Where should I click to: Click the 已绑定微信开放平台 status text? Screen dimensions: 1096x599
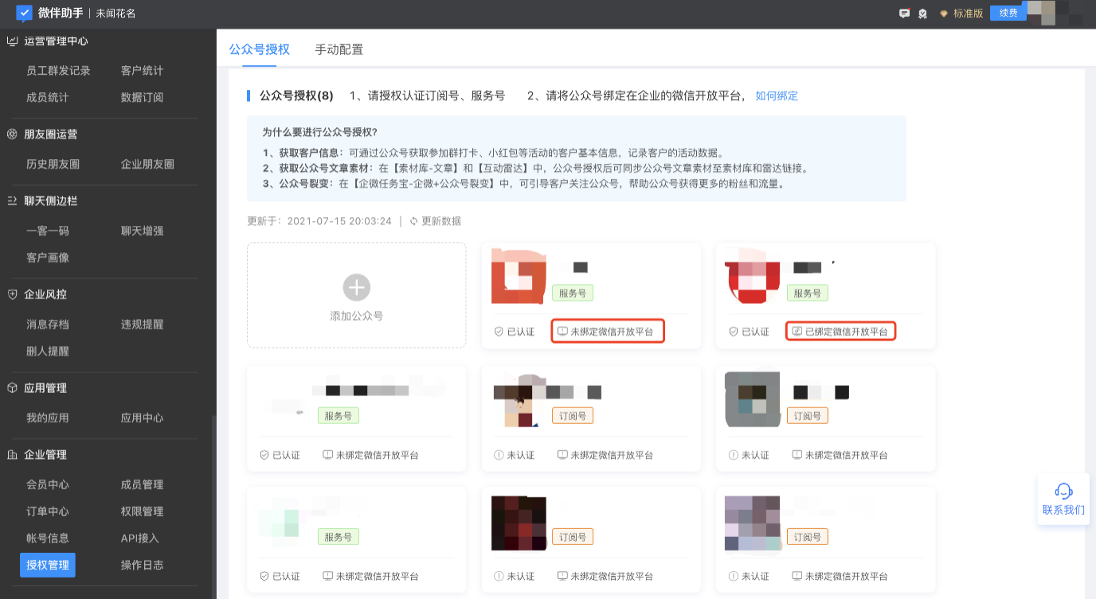(846, 332)
